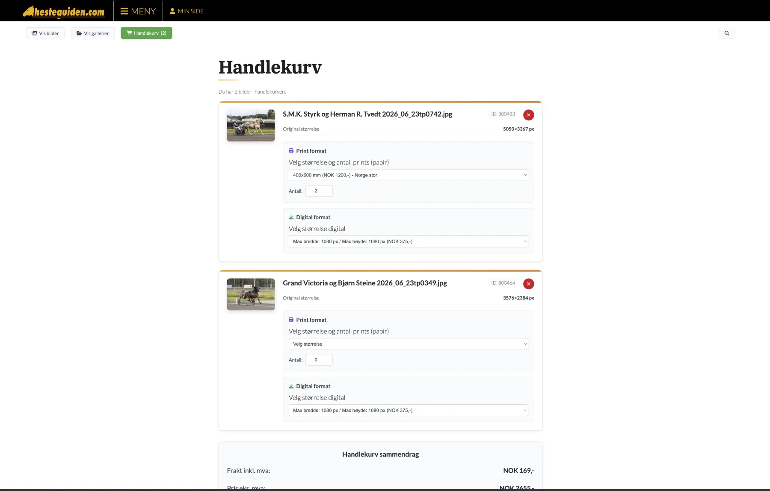Click download icon in Grand Victoria card
Screen dimensions: 770x491
tap(291, 386)
